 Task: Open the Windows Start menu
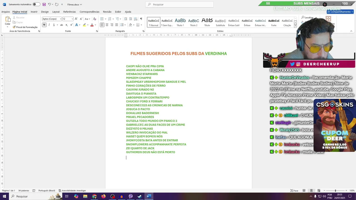4,196
